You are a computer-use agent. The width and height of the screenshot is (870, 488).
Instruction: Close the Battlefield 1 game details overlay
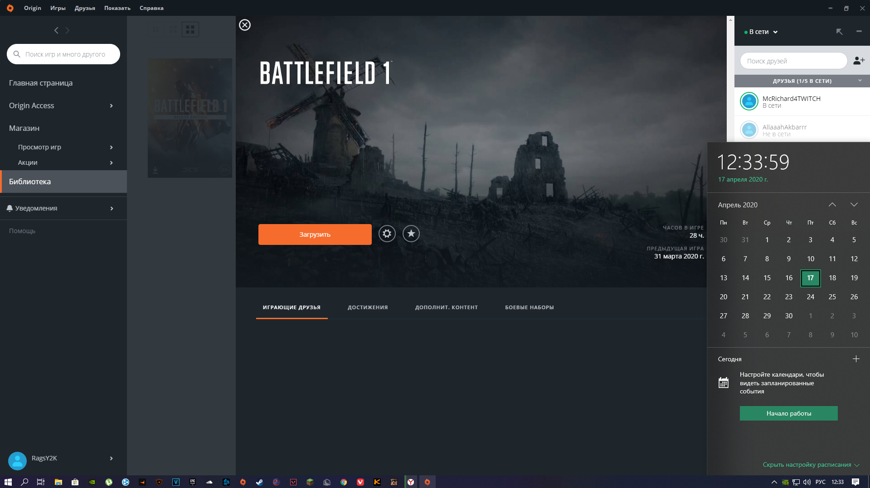(x=245, y=25)
